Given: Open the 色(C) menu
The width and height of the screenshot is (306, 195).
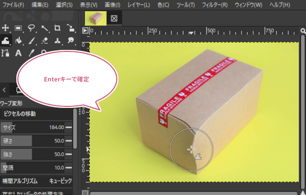Looking at the screenshot, I should 163,5.
